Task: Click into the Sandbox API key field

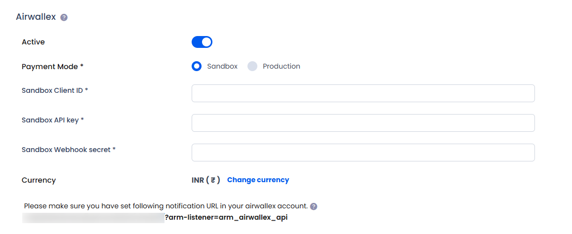Action: [363, 123]
